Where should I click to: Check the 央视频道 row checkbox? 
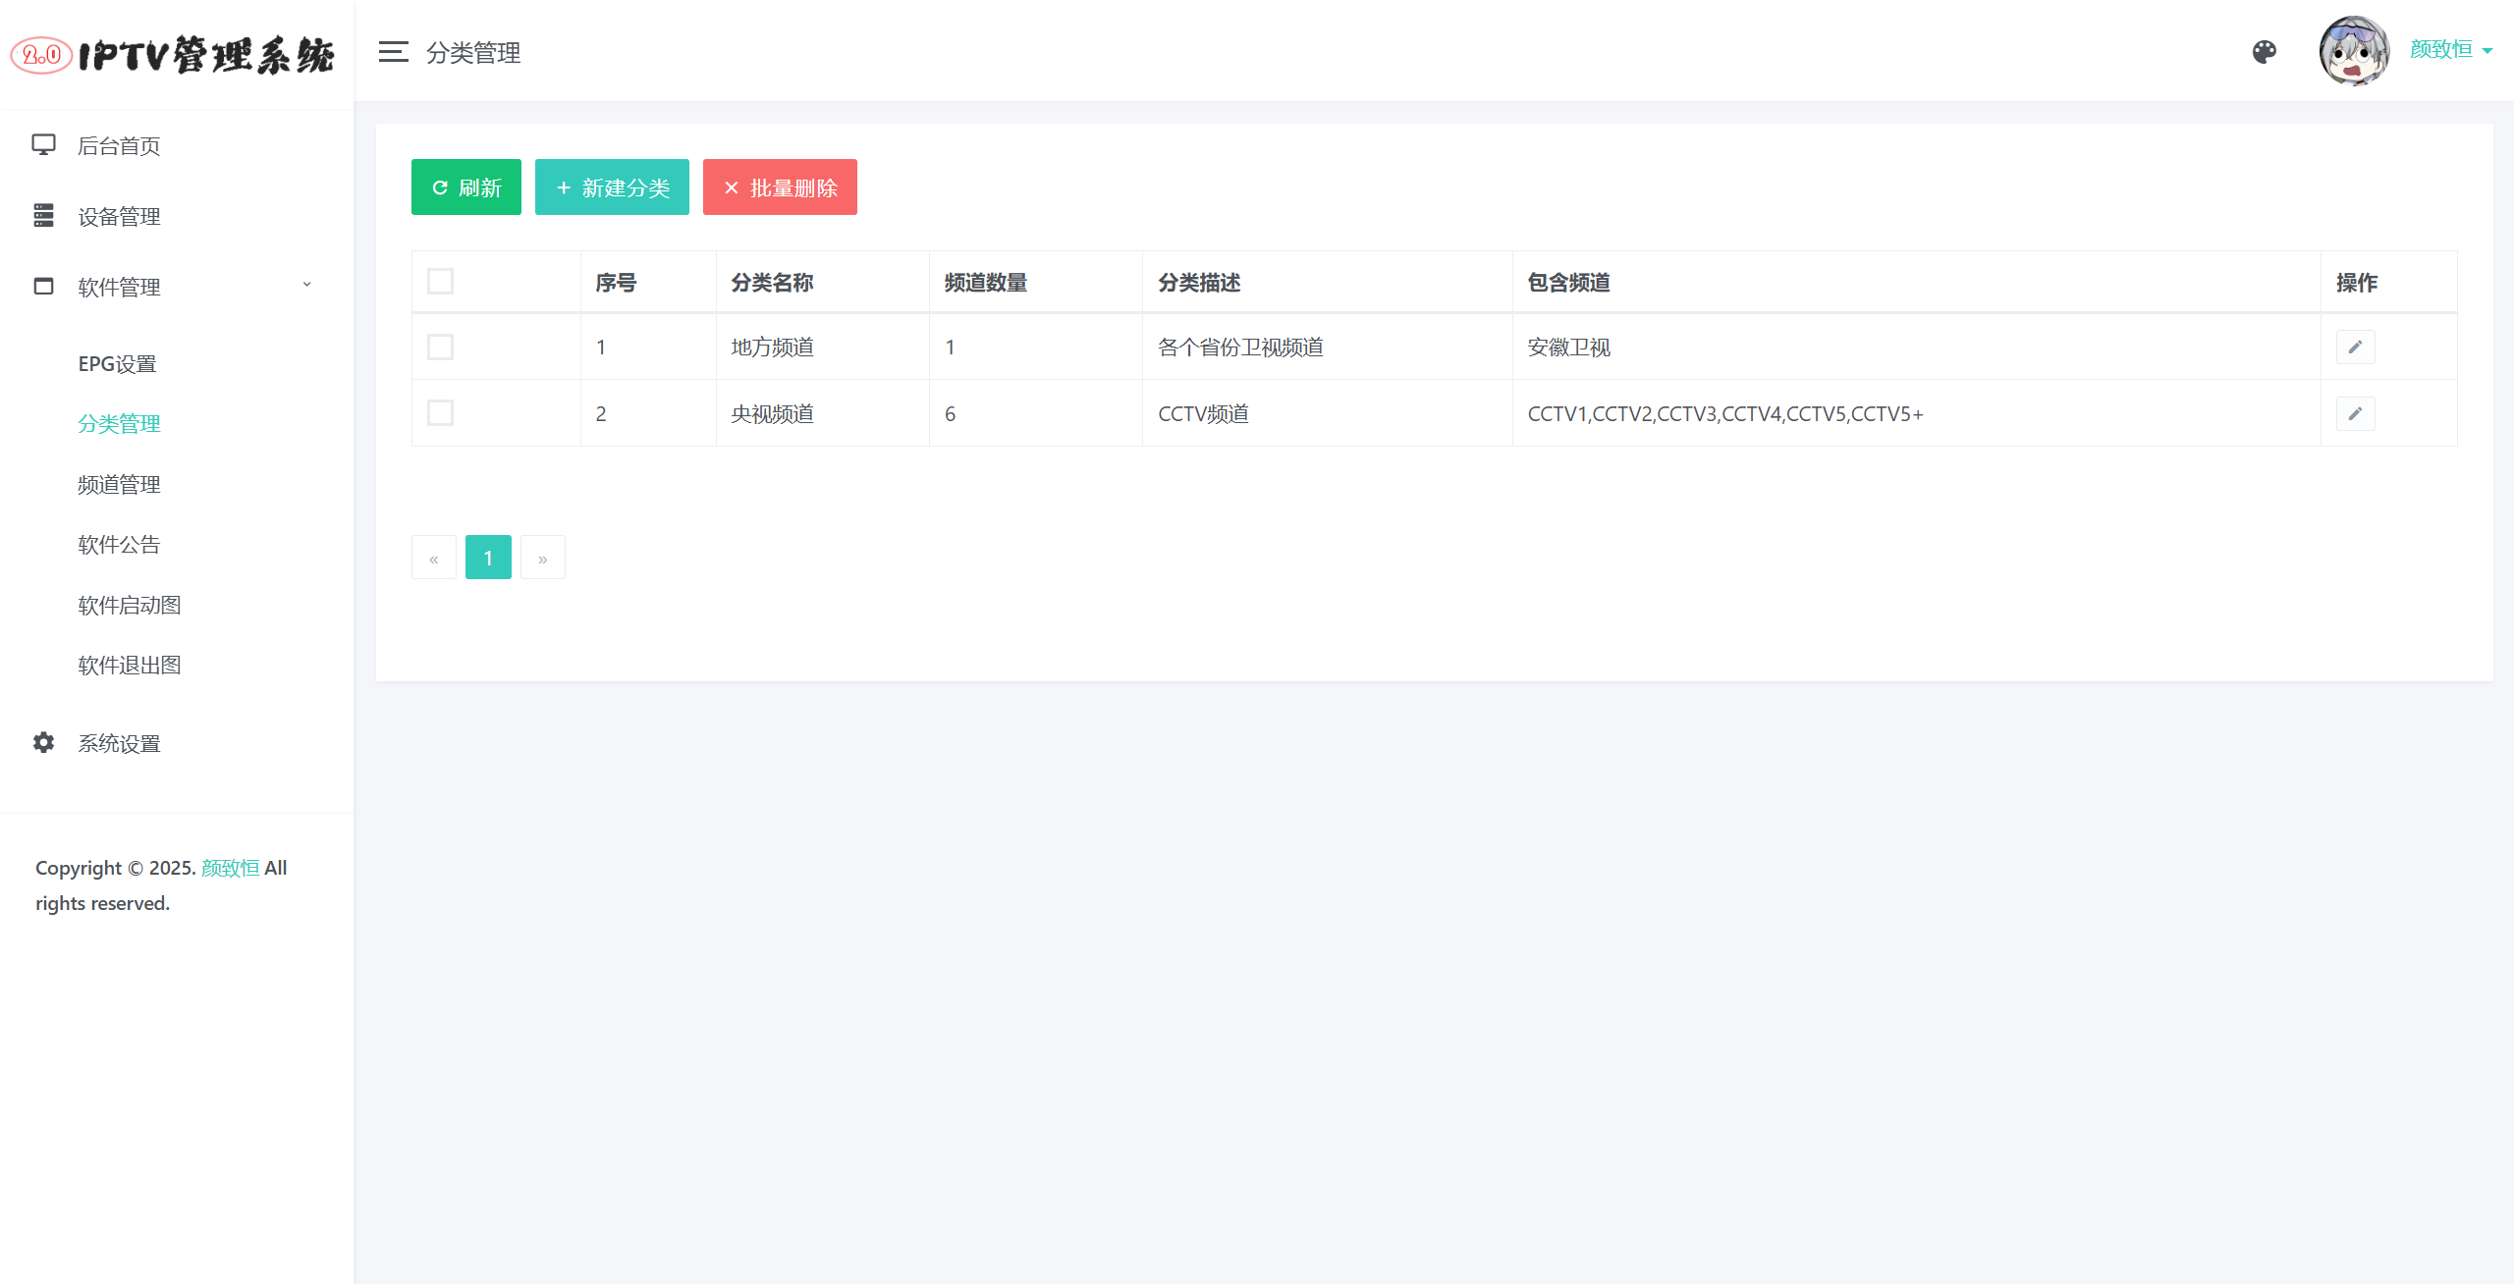[440, 412]
